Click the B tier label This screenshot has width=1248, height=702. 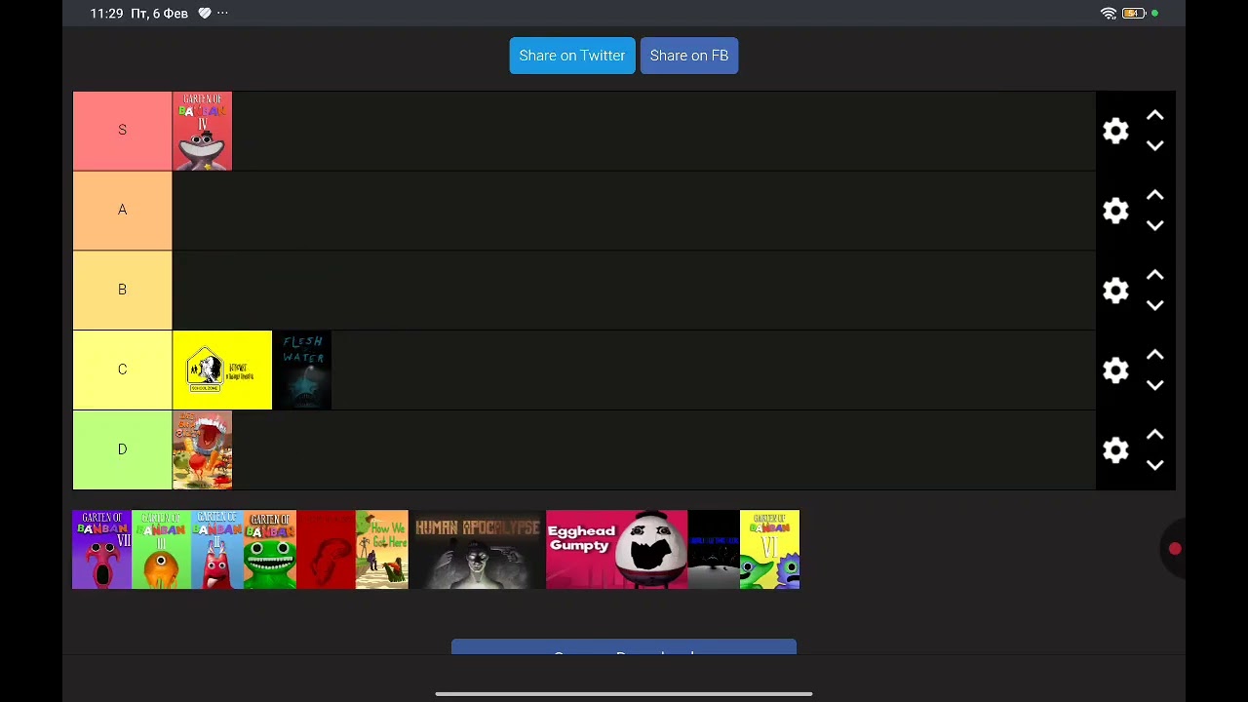122,291
